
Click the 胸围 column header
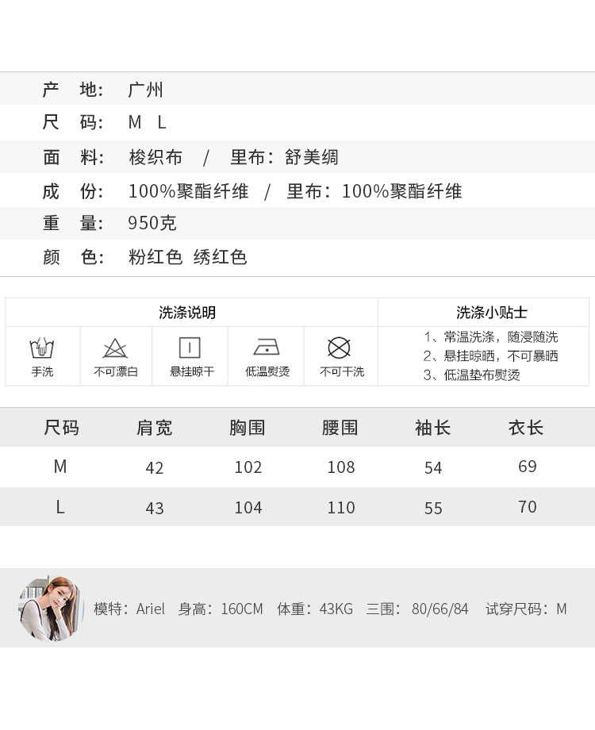[x=248, y=428]
